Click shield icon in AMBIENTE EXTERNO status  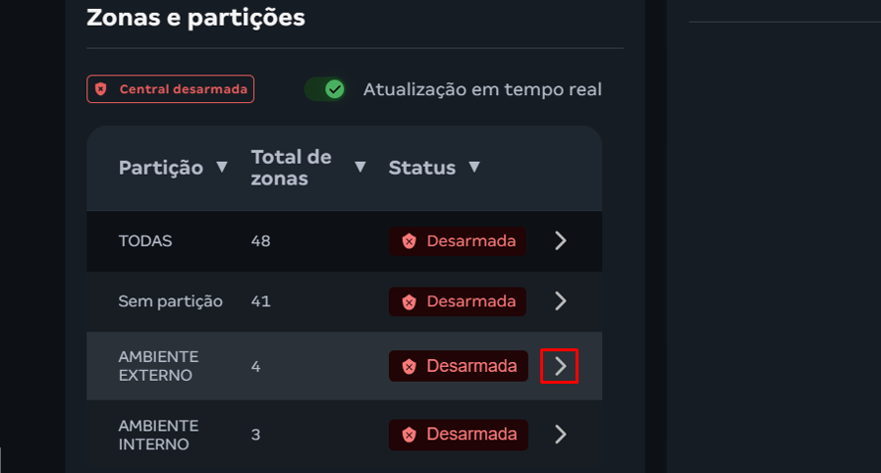410,366
